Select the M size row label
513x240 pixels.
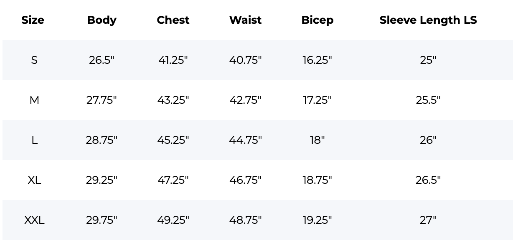(34, 100)
